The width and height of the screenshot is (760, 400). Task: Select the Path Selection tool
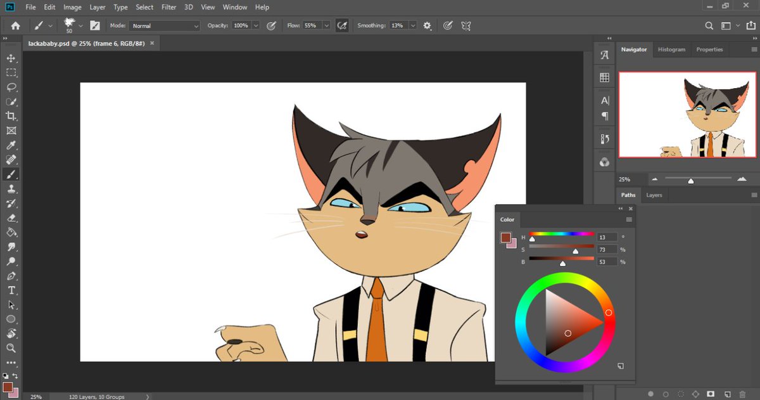[x=11, y=305]
